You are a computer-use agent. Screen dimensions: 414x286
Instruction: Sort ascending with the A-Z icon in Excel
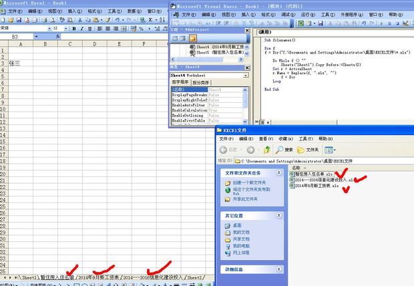pyautogui.click(x=162, y=20)
